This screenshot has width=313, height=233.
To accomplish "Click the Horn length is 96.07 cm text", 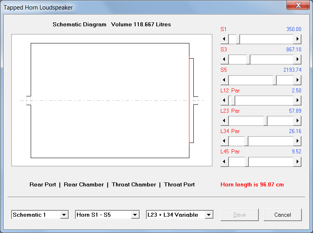I will pyautogui.click(x=252, y=184).
